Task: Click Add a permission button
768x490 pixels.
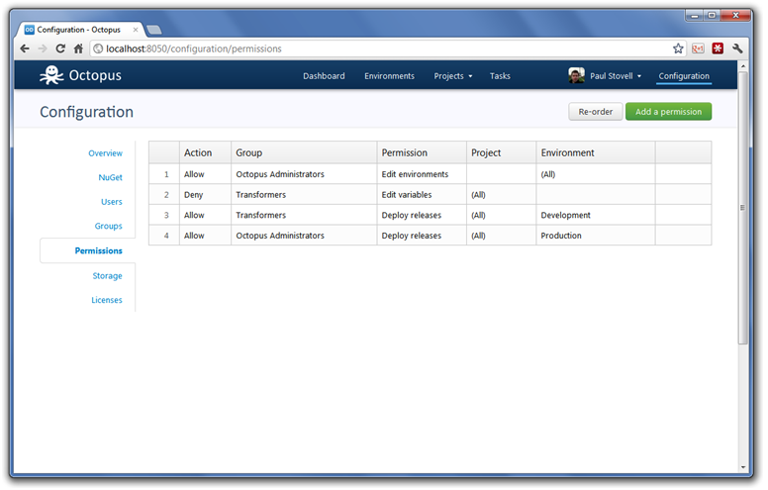Action: 669,112
